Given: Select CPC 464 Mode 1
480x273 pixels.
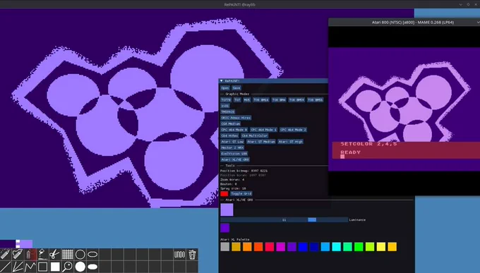Looking at the screenshot, I should (263, 130).
